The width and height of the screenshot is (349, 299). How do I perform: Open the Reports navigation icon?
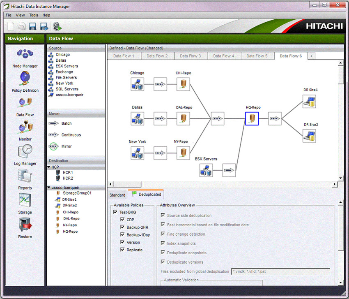point(25,176)
